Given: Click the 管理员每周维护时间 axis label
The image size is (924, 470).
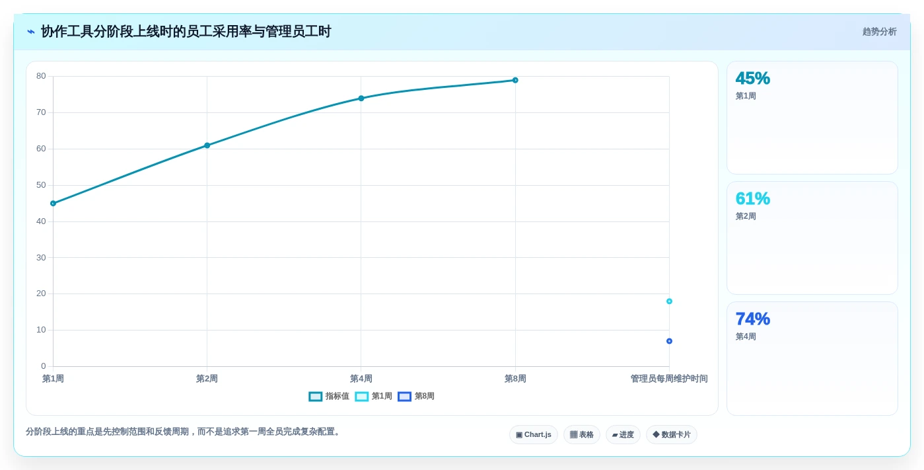Looking at the screenshot, I should click(x=669, y=379).
